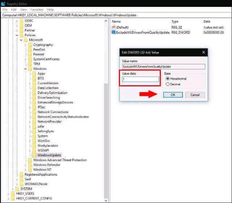Click the Windows Defender folder icon
The height and width of the screenshot is (203, 232).
(30, 165)
